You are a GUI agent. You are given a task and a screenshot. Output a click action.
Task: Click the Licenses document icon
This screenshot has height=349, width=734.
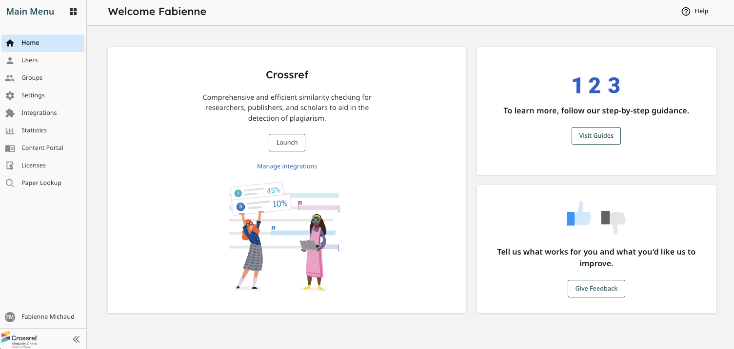(10, 165)
